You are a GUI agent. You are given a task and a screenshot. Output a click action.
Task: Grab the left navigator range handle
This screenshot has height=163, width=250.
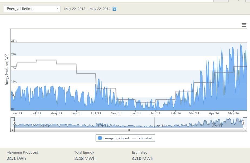point(14,123)
